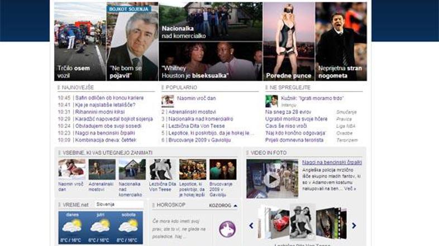Click the Kužnik interview thumbnail
The image size is (439, 246).
click(x=271, y=101)
